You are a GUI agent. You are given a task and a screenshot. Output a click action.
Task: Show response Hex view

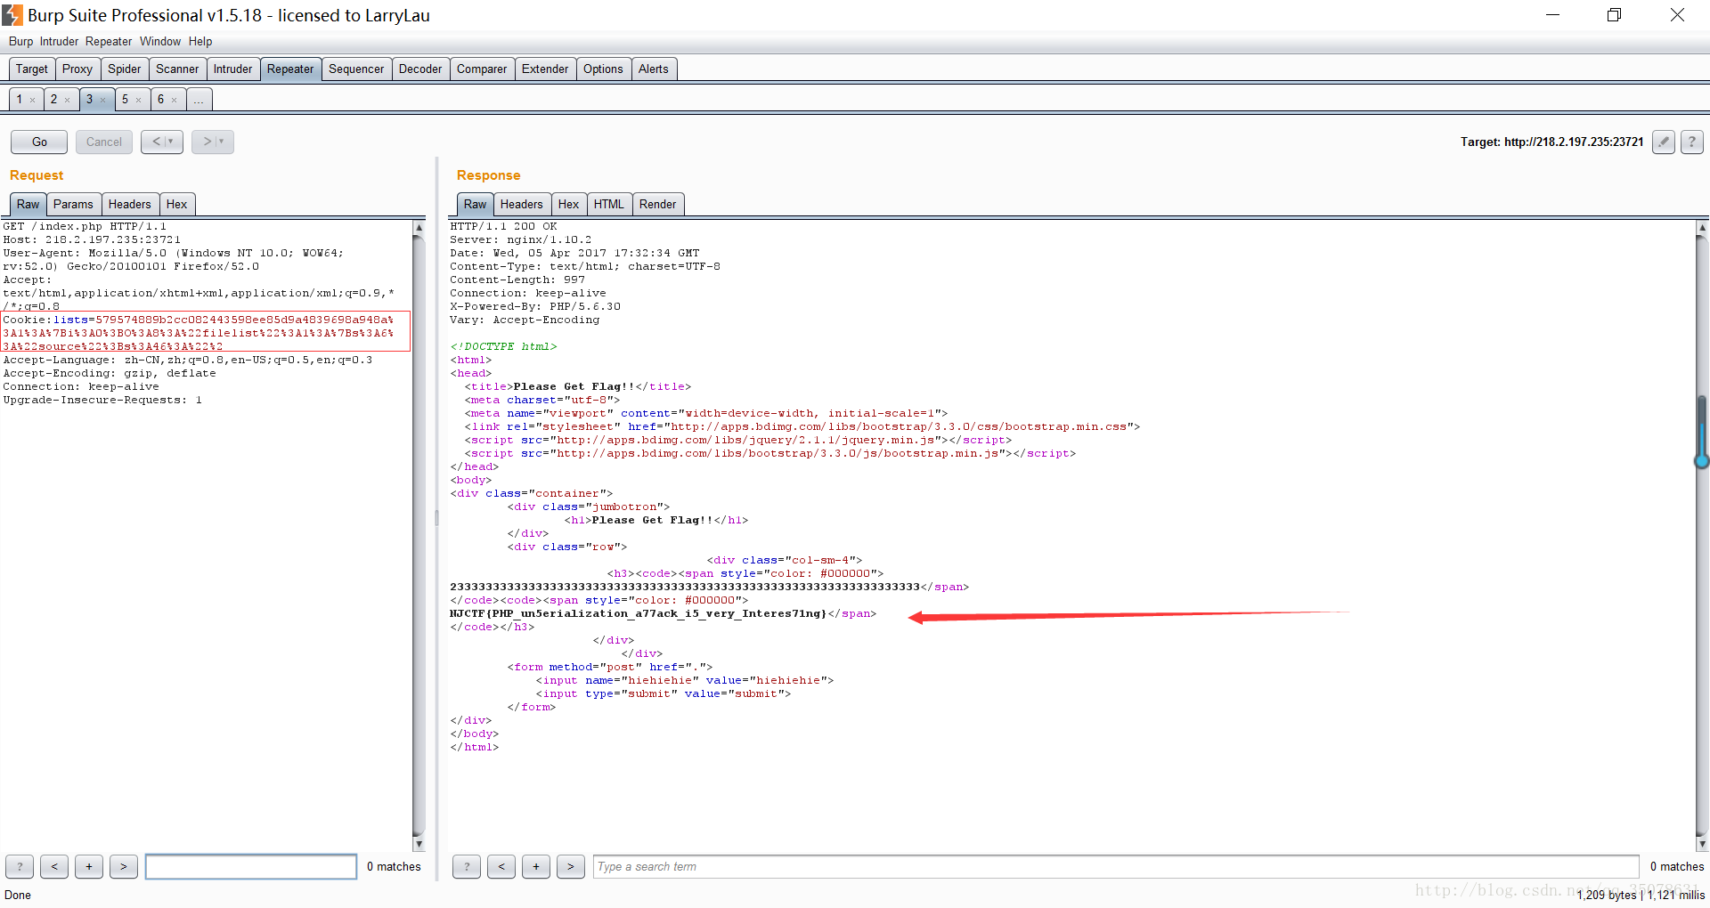coord(569,204)
